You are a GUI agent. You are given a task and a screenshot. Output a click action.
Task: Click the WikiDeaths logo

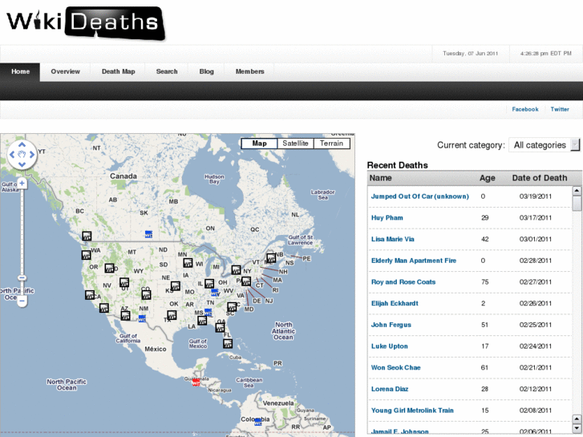tap(86, 22)
